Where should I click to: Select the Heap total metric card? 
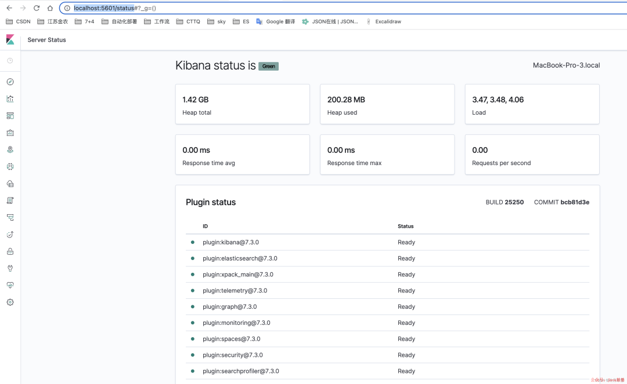point(242,104)
